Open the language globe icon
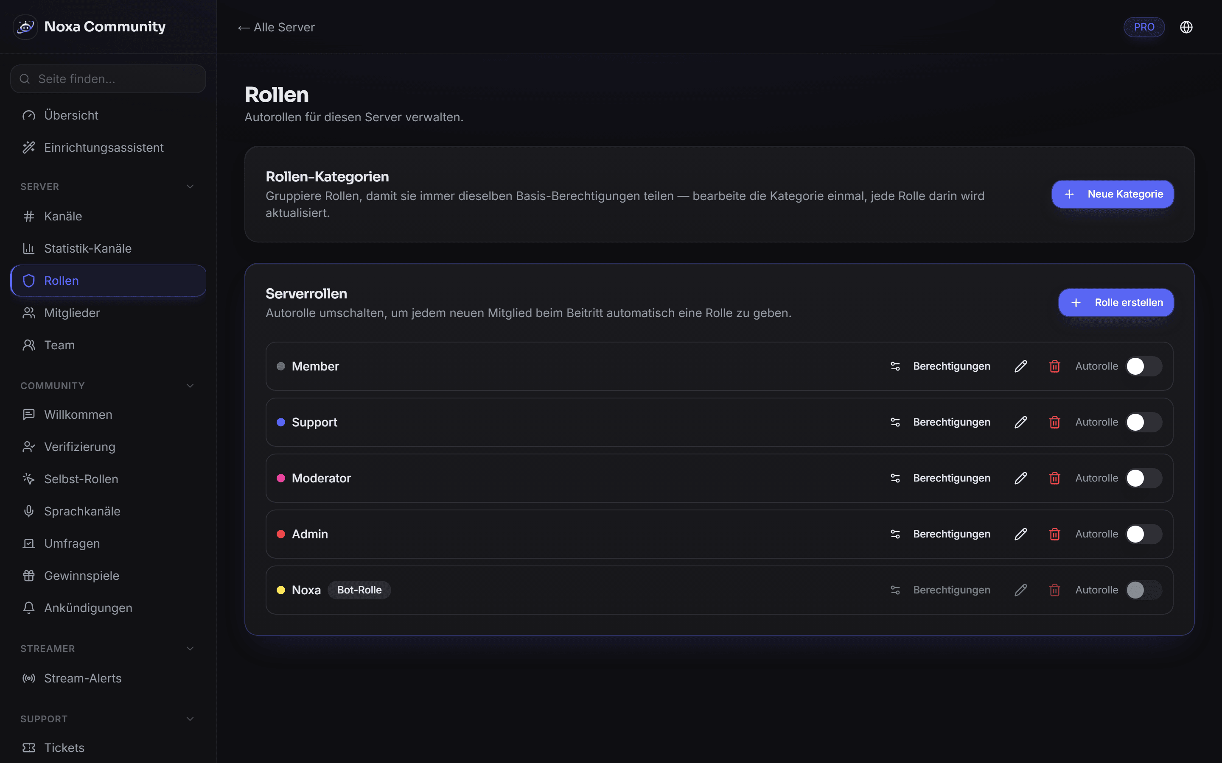The width and height of the screenshot is (1222, 763). (1186, 27)
